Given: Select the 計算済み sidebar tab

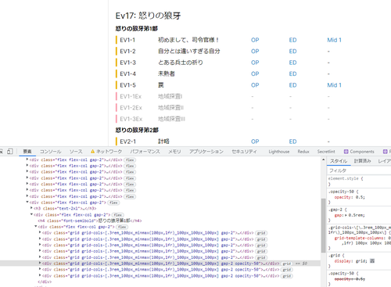Looking at the screenshot, I should click(x=362, y=161).
